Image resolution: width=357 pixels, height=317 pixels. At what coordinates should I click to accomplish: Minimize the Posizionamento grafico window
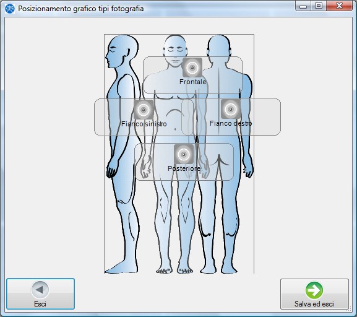[303, 6]
